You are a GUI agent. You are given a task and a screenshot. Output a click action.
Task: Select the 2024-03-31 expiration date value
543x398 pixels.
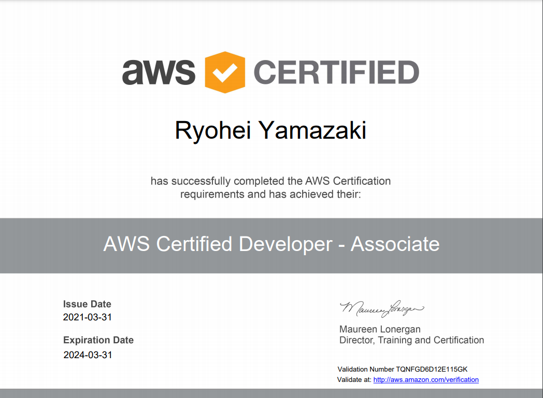pos(88,355)
